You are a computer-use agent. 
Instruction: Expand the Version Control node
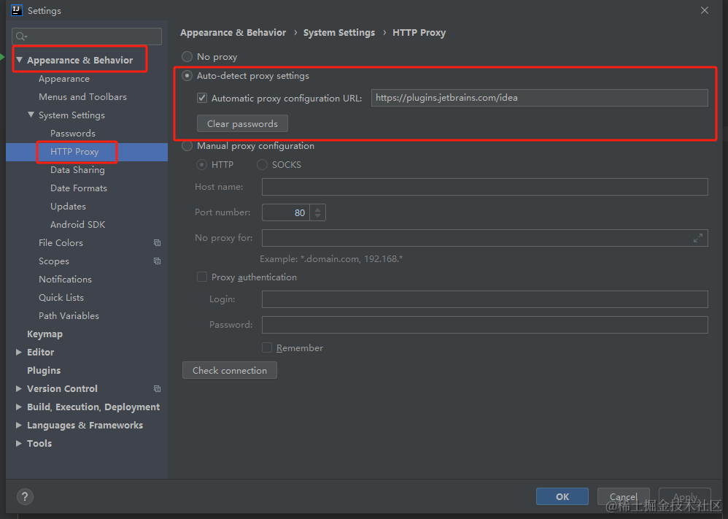[19, 388]
